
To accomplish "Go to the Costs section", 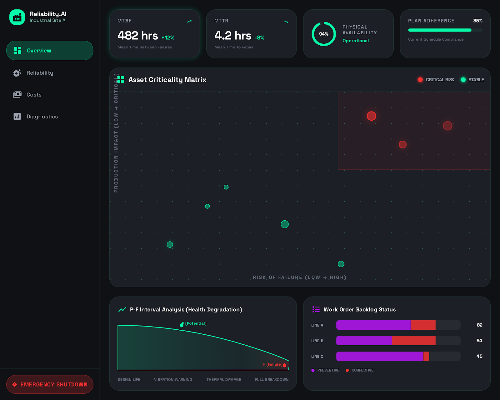I will [x=50, y=95].
